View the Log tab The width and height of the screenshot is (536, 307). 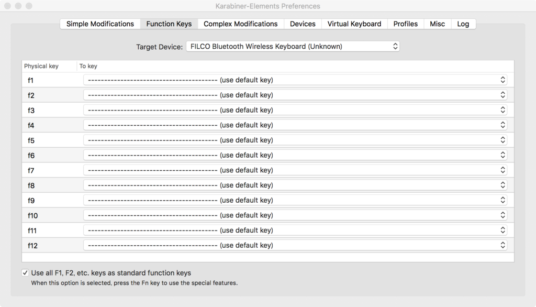coord(463,24)
